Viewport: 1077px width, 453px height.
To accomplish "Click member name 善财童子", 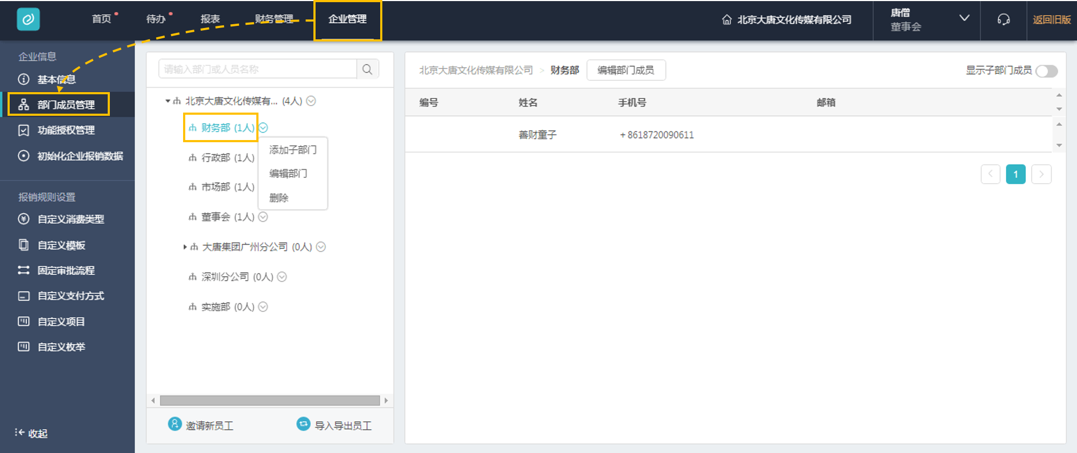I will click(537, 135).
